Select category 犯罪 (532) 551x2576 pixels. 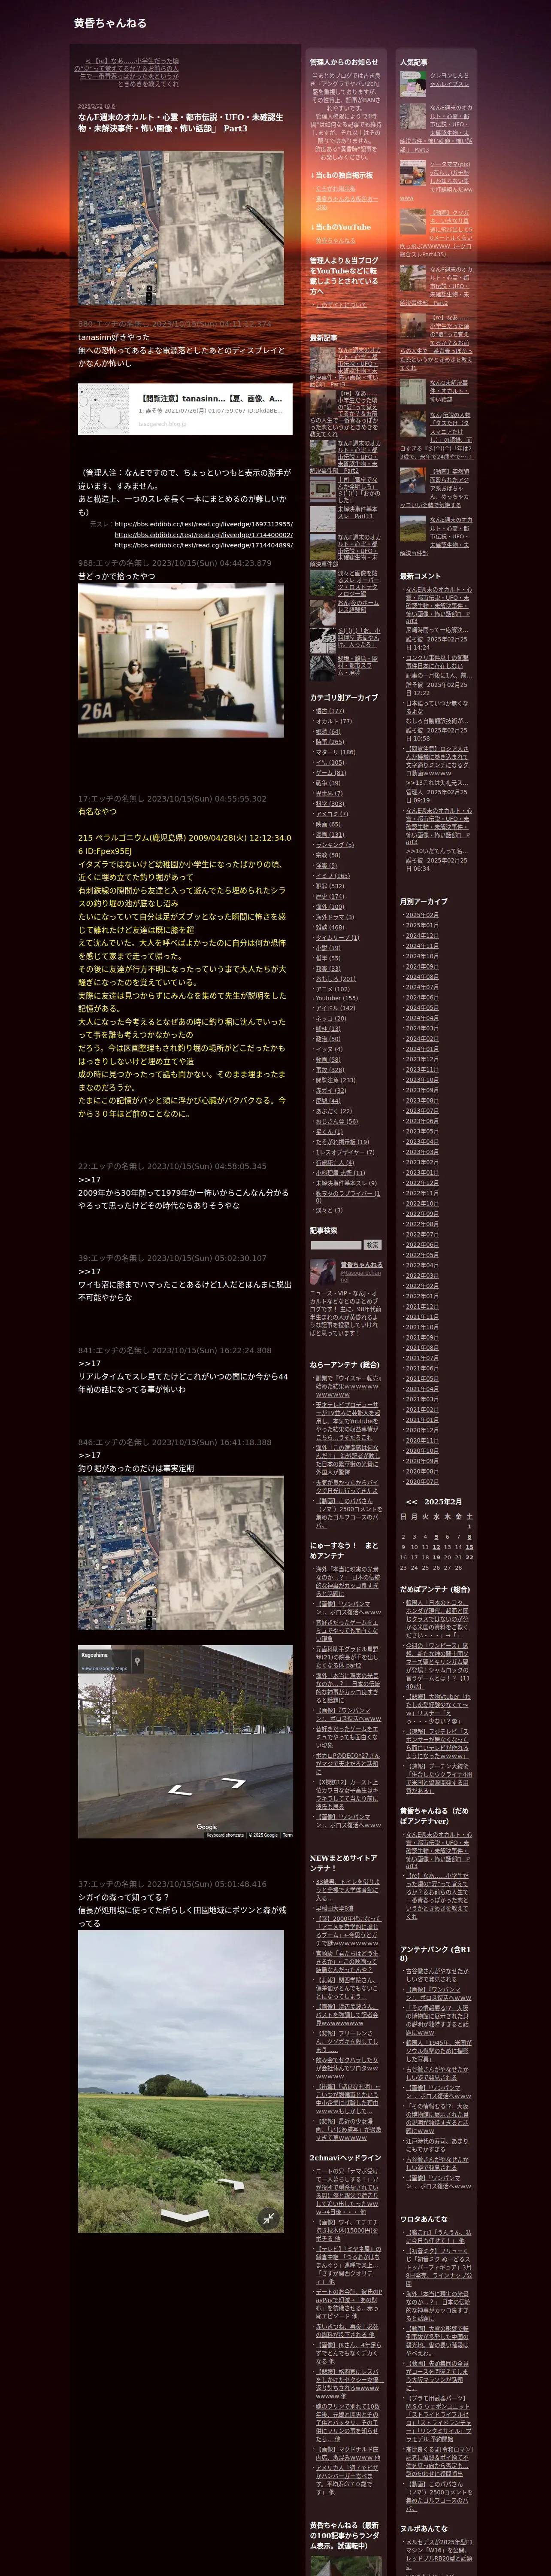click(x=330, y=886)
